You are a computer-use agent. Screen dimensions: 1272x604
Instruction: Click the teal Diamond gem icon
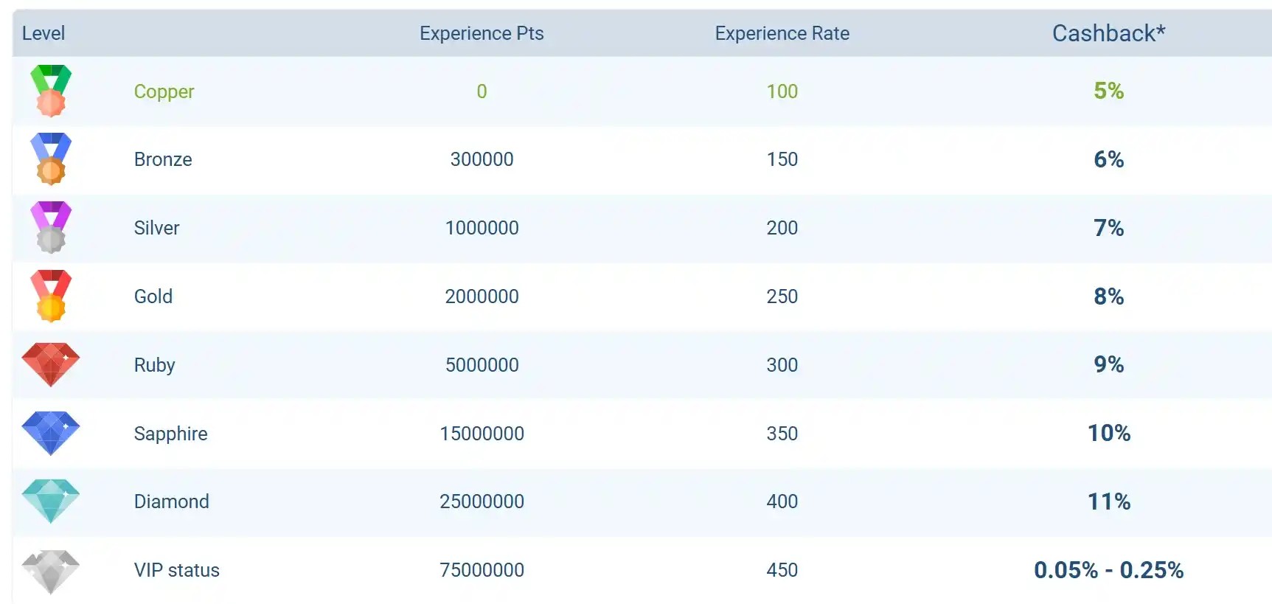tap(51, 501)
